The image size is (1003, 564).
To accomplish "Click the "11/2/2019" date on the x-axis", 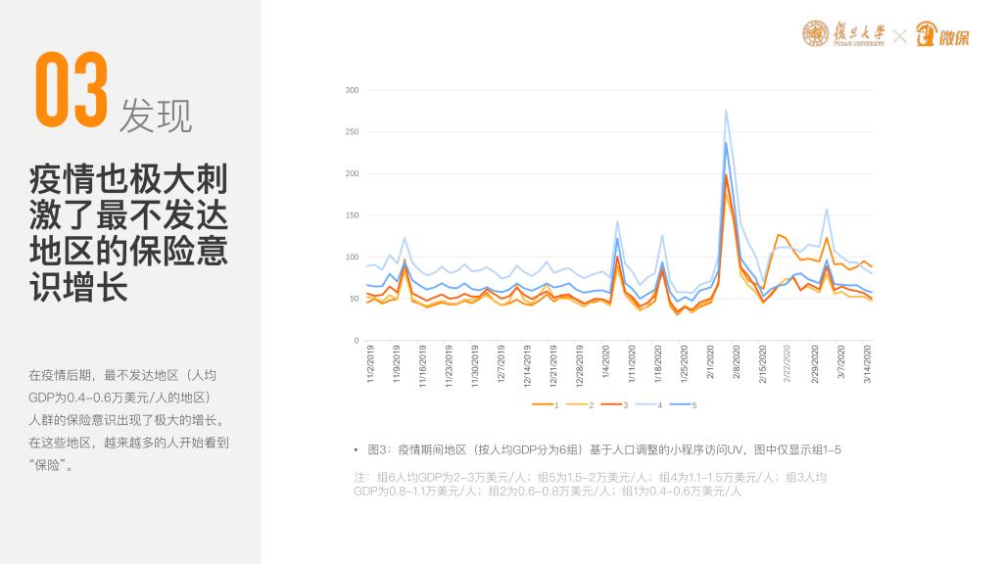I will click(370, 365).
